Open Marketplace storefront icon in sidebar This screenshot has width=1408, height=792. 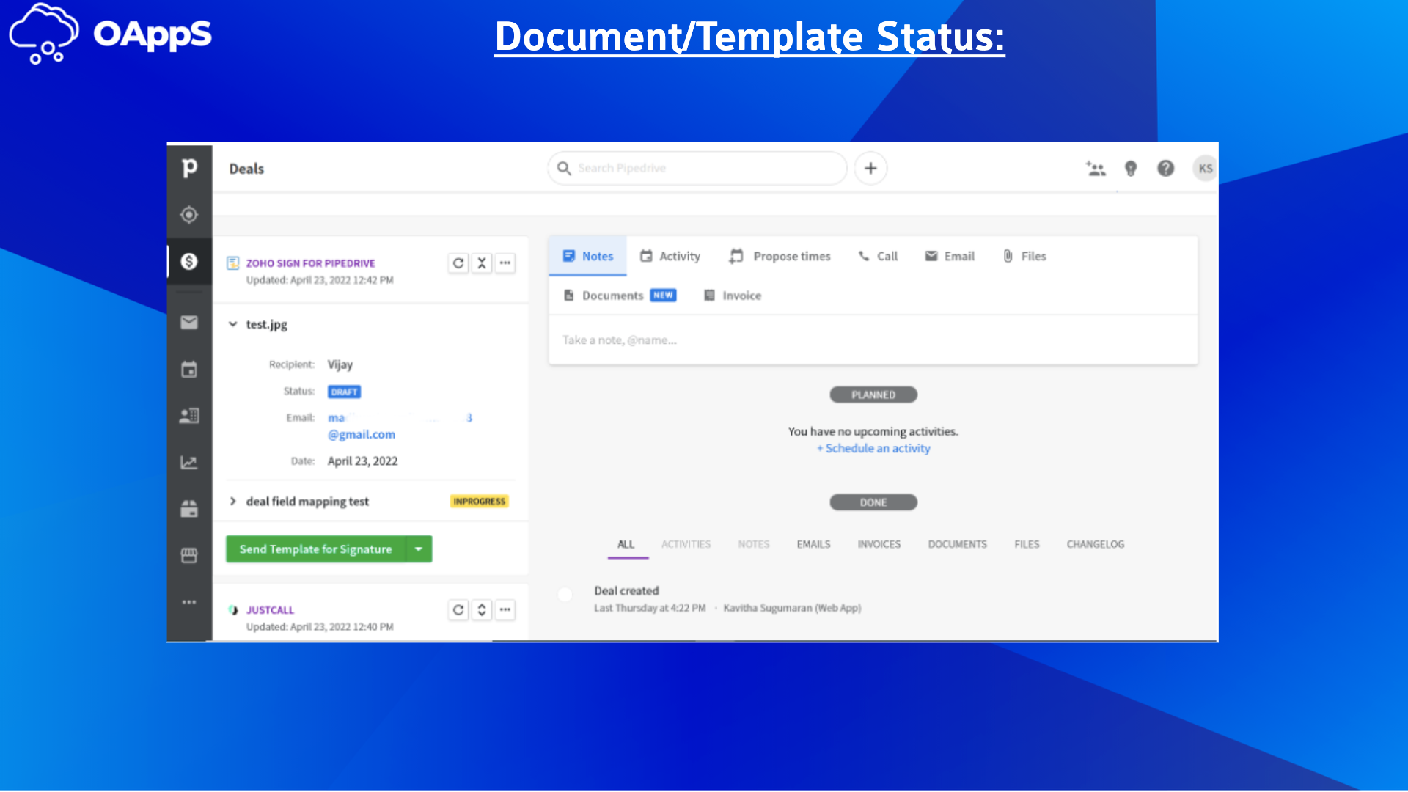[189, 556]
